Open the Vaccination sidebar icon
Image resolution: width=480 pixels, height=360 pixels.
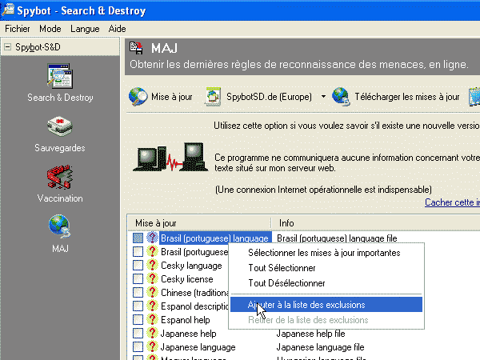pos(60,177)
